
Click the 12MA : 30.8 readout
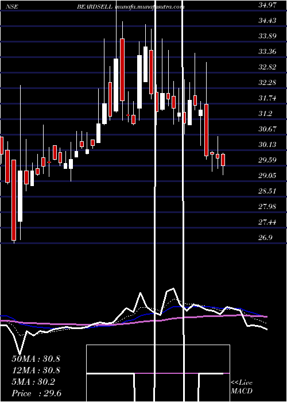[36, 370]
